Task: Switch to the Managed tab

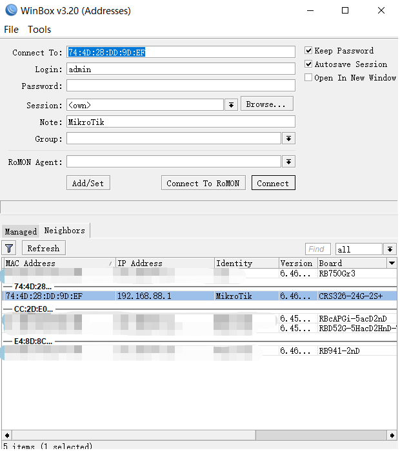Action: click(x=21, y=231)
